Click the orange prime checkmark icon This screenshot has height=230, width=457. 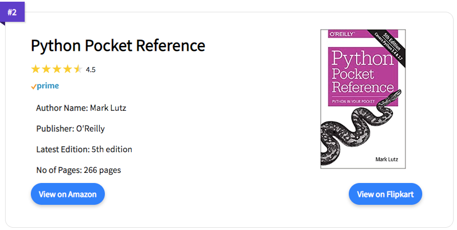click(x=34, y=87)
